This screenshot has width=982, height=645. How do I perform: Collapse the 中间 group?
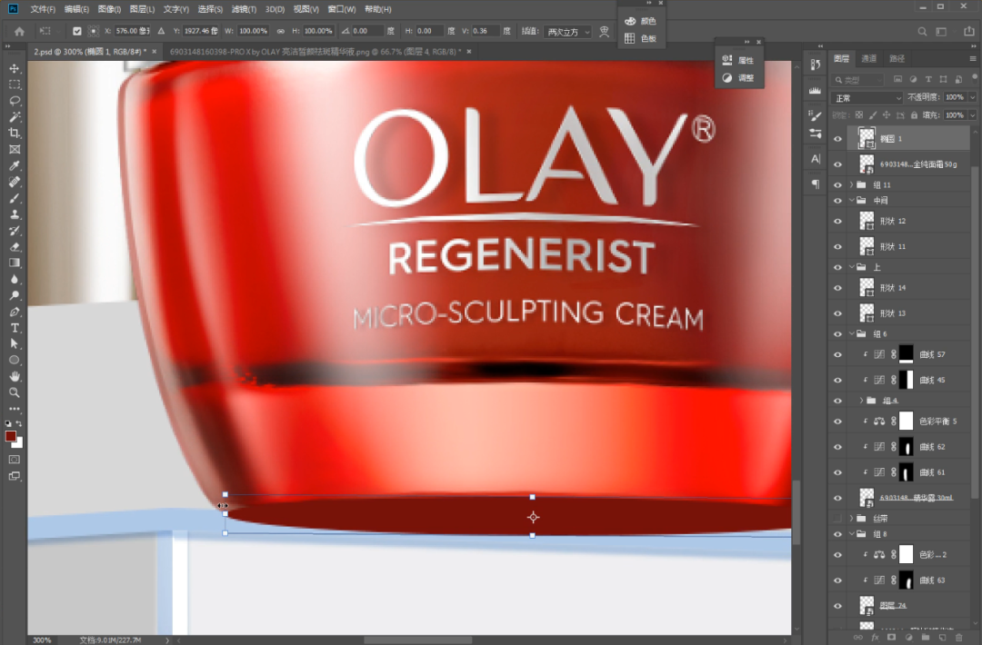[852, 201]
